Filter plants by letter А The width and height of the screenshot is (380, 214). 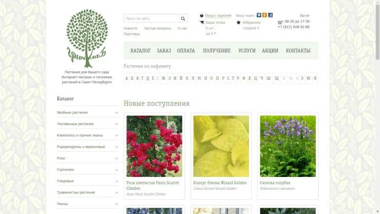click(126, 78)
